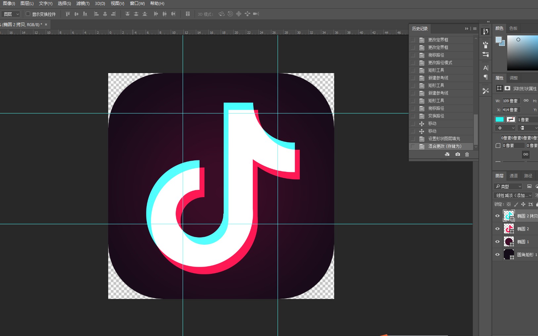Click auto-align layers icon in options bar
This screenshot has width=538, height=336.
pos(188,14)
